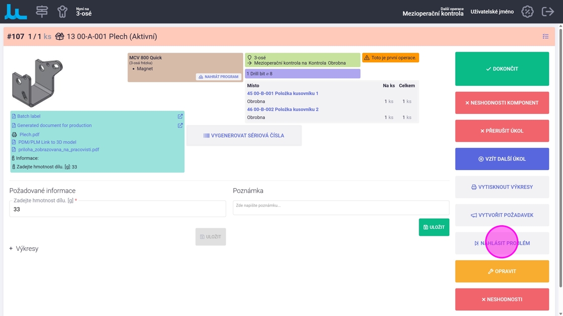
Task: Click the DOKONČIT button
Action: pyautogui.click(x=502, y=69)
